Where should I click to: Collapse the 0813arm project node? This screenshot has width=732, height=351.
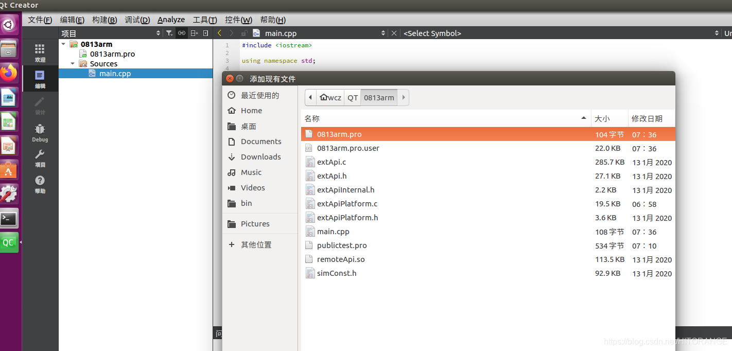pos(63,44)
